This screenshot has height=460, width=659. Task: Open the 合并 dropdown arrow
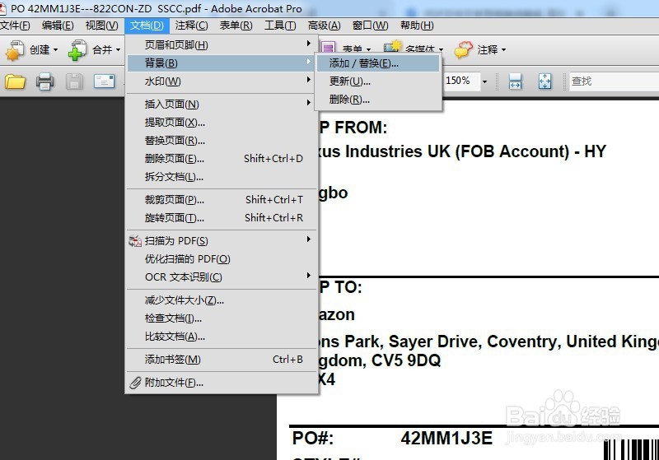[x=118, y=50]
